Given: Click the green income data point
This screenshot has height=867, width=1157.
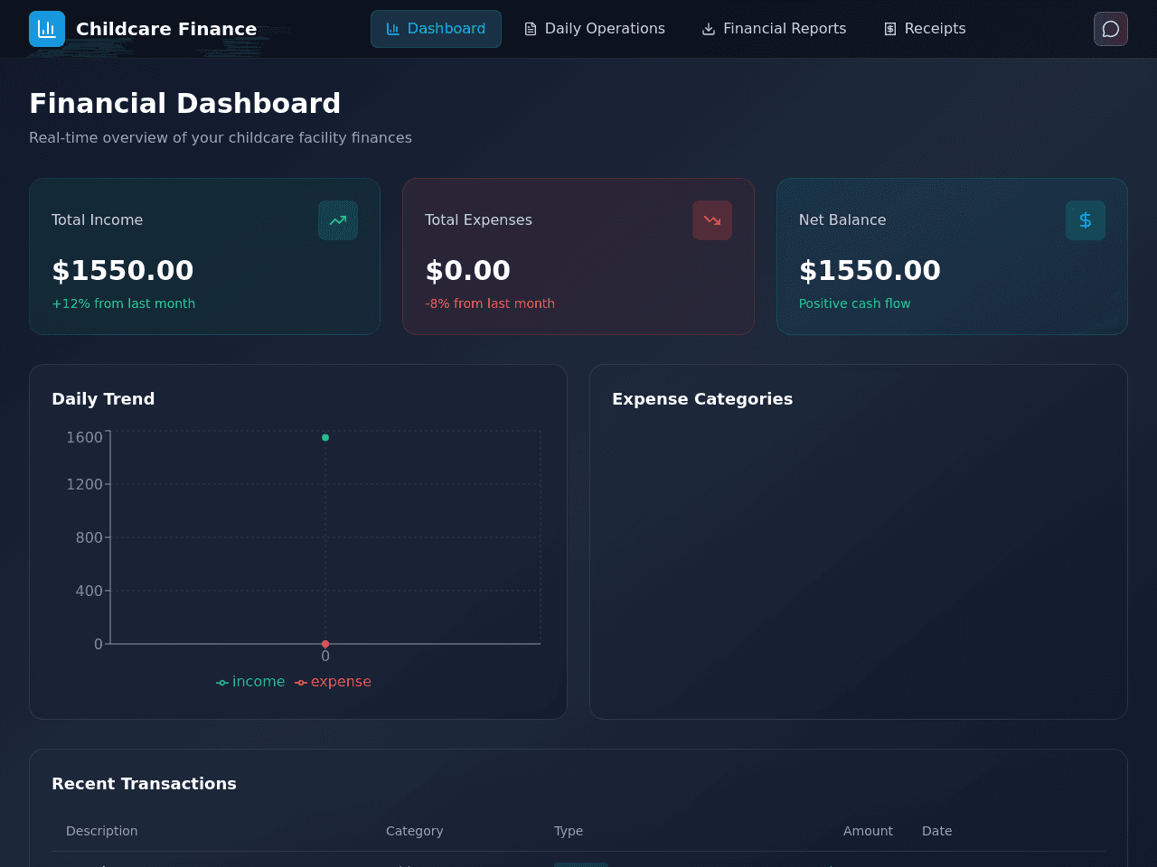Looking at the screenshot, I should pyautogui.click(x=325, y=438).
